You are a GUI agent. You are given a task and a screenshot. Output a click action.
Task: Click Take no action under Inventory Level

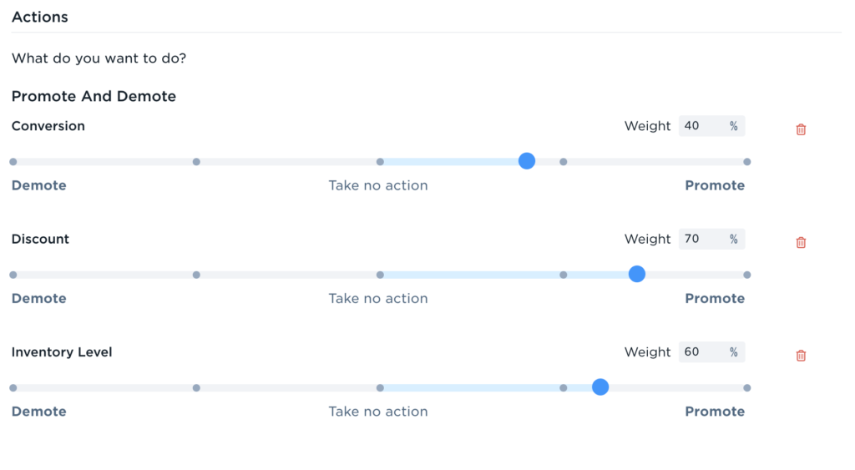point(378,411)
